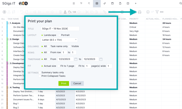Click the cut scissors icon

pyautogui.click(x=87, y=12)
